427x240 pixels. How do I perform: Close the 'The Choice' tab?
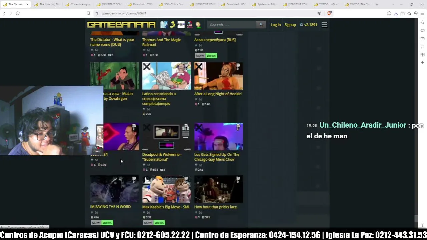click(27, 4)
